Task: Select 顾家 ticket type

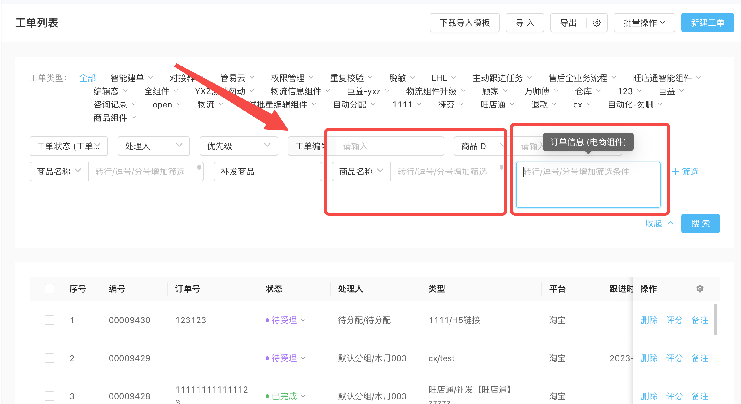Action: [495, 91]
